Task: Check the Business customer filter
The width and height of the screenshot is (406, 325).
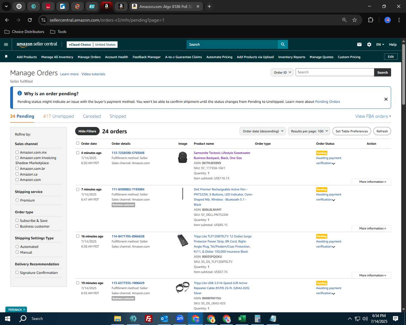Action: tap(17, 226)
